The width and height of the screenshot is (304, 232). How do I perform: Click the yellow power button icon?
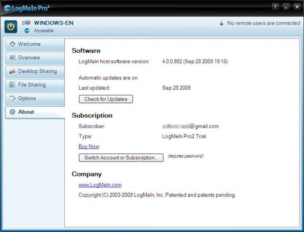(11, 27)
